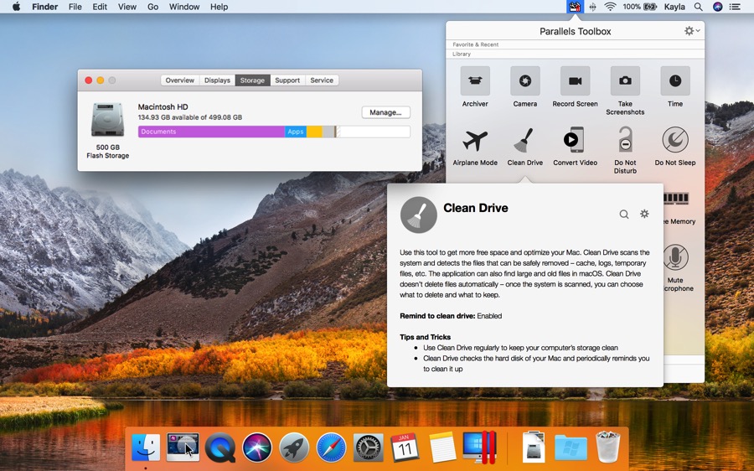The image size is (754, 471).
Task: Click the Tips and Tricks heading
Action: tap(425, 337)
